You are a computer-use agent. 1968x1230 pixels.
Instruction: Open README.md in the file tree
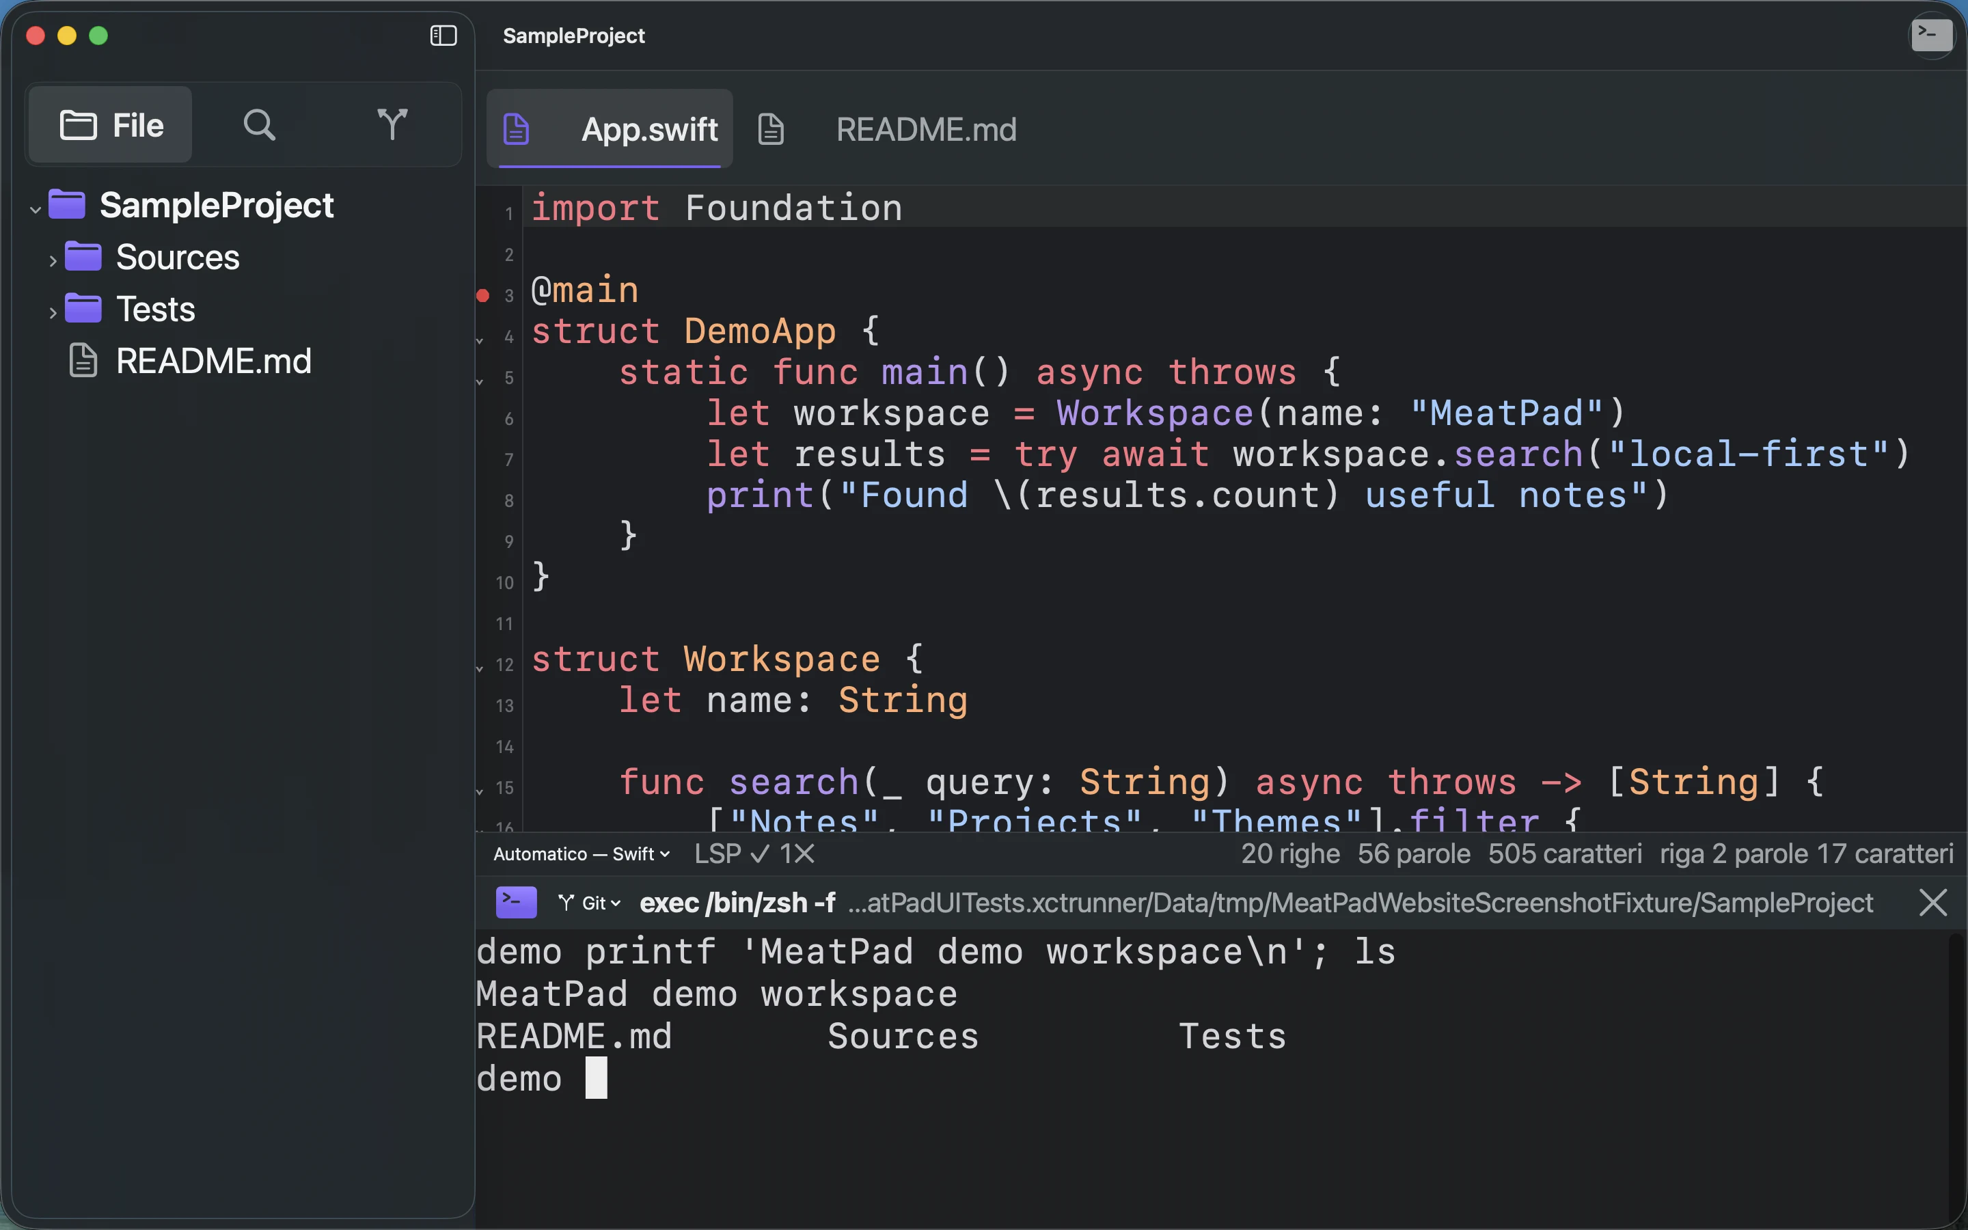213,361
